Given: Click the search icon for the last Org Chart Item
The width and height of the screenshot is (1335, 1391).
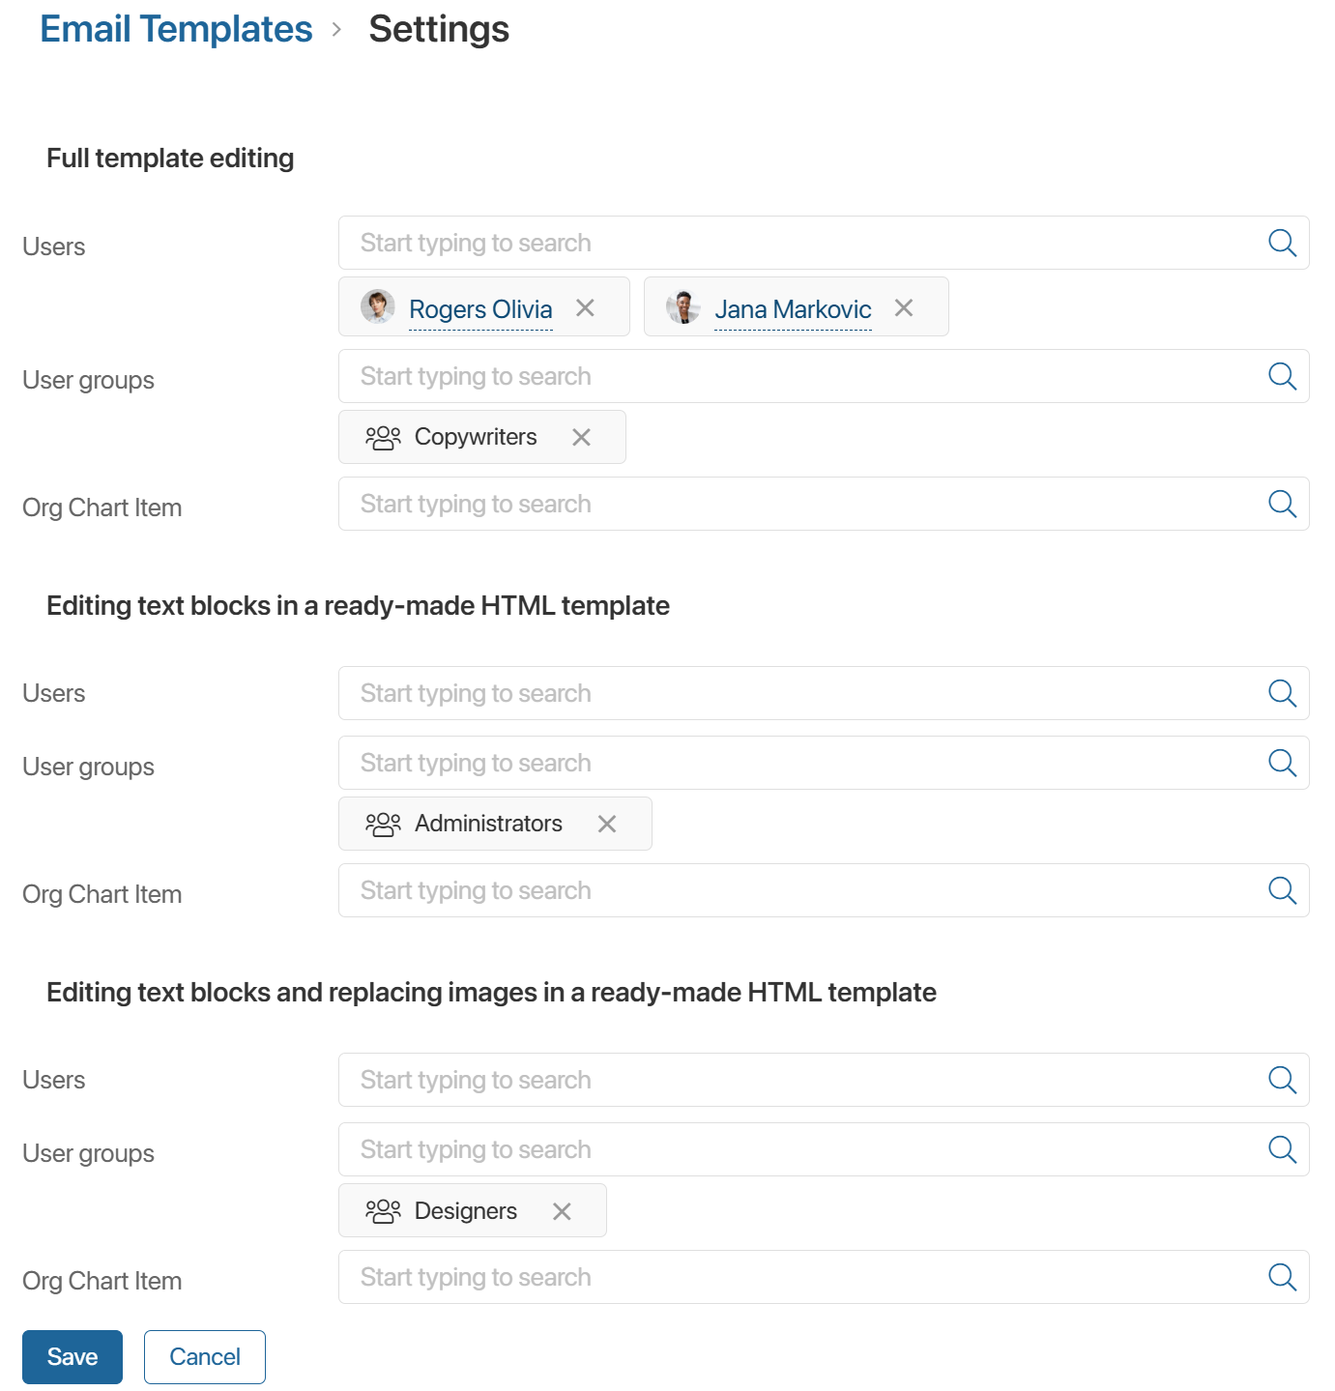Looking at the screenshot, I should [x=1282, y=1277].
